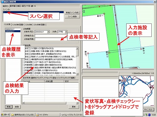
Task: Click the 更新 button
Action: pyautogui.click(x=74, y=107)
